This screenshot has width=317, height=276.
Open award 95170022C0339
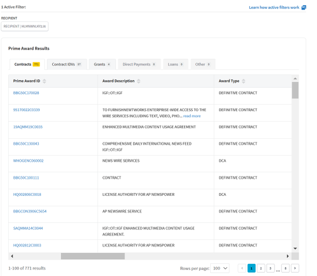[27, 110]
